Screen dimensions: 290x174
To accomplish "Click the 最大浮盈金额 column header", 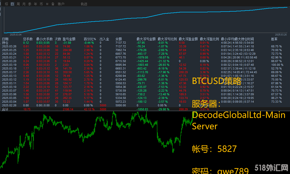I will pyautogui.click(x=188, y=39).
